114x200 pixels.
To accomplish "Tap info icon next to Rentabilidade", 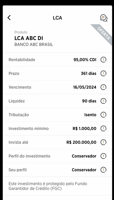I will pyautogui.click(x=103, y=59).
